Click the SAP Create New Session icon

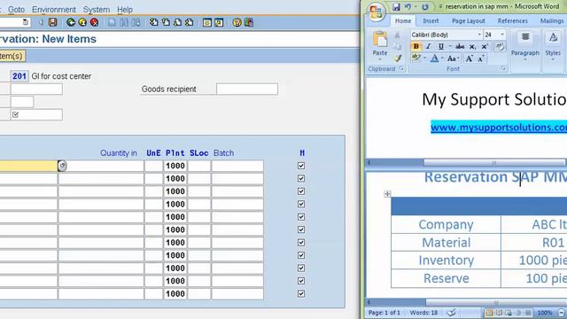pos(207,22)
